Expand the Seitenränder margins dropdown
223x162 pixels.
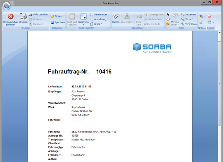[x=99, y=15]
